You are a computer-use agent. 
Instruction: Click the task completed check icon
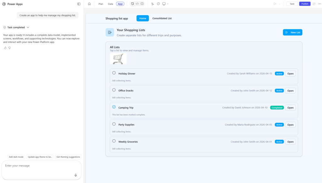point(4,27)
